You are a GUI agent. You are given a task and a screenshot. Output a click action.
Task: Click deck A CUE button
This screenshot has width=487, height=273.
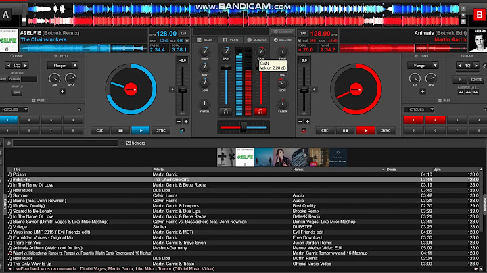pyautogui.click(x=99, y=130)
